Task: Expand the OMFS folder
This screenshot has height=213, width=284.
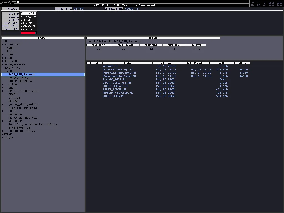Action: point(3,111)
